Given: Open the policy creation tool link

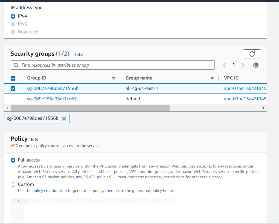Looking at the screenshot, I should (50, 191).
